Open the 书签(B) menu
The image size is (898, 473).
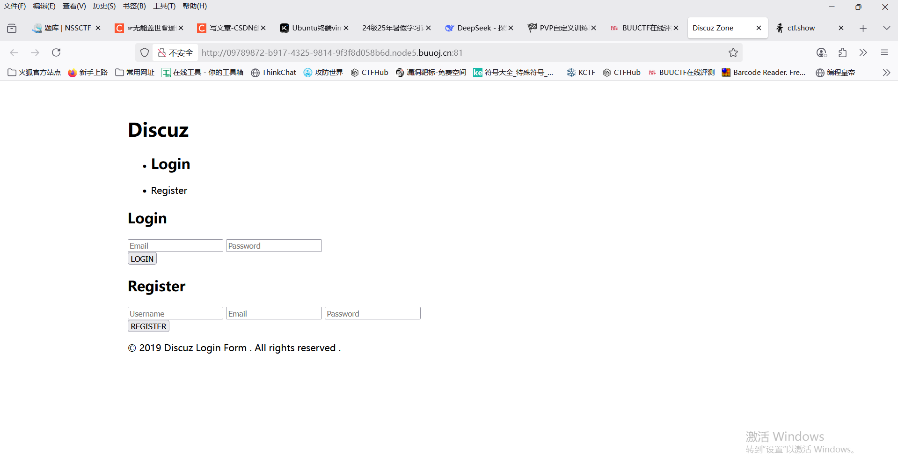[x=134, y=6]
